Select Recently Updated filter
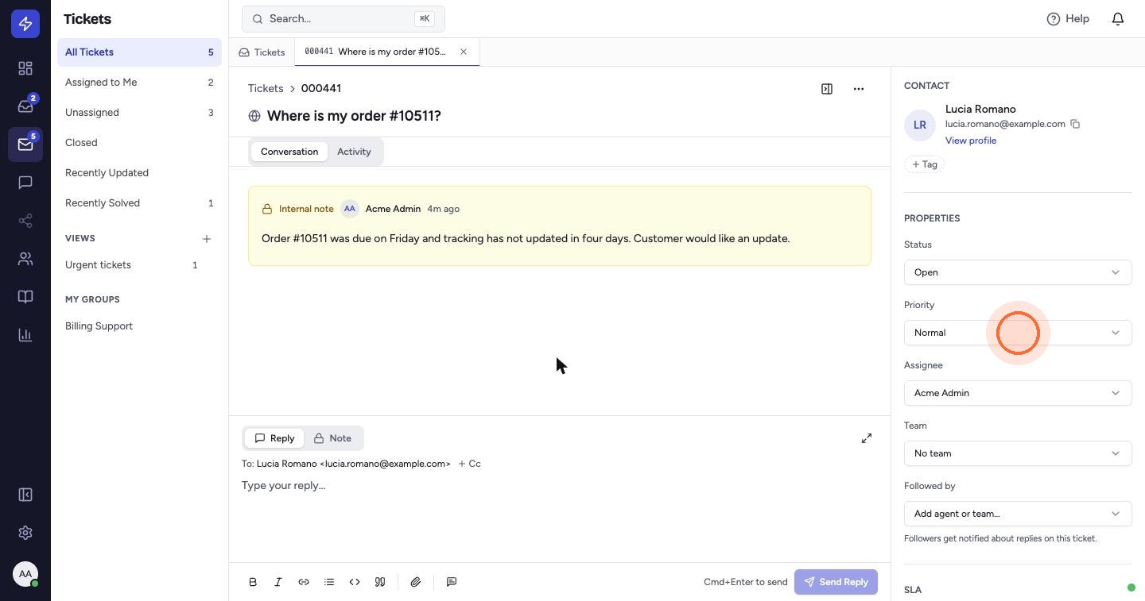Viewport: 1145px width, 601px height. click(x=139, y=173)
